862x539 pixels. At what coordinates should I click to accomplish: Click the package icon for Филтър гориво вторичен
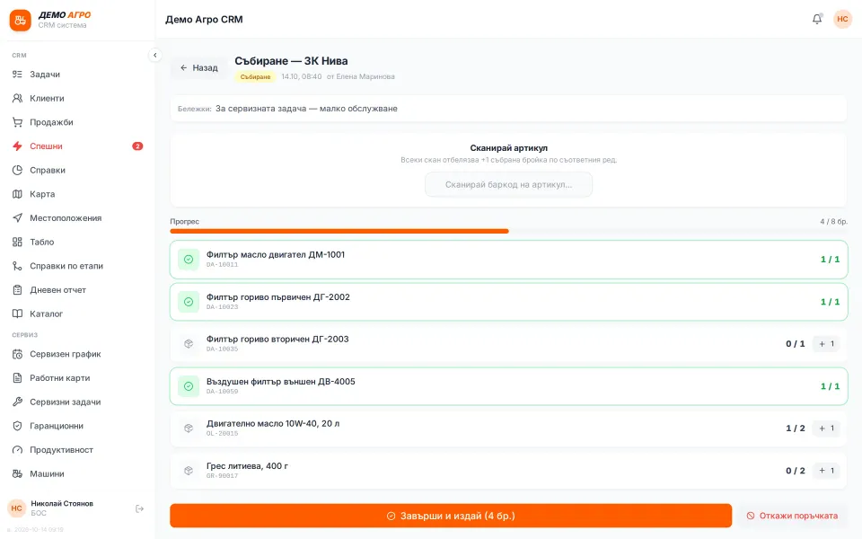click(189, 344)
